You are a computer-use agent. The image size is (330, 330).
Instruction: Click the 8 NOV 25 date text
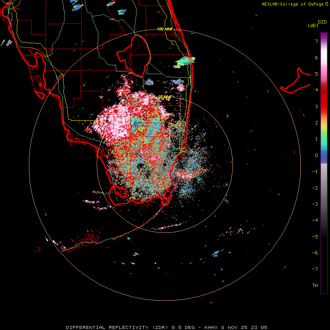(234, 327)
